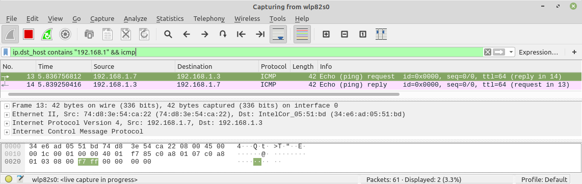The height and width of the screenshot is (184, 582).
Task: Toggle packet list colorization
Action: (302, 35)
